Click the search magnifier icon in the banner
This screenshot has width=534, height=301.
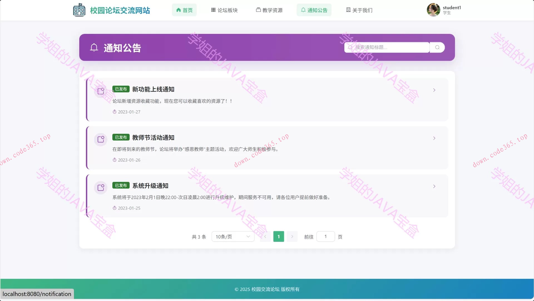tap(437, 47)
